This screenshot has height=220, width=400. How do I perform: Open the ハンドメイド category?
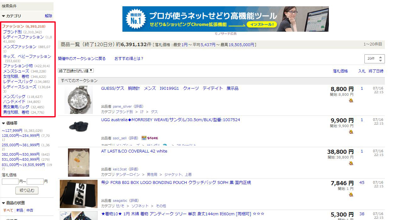[14, 102]
